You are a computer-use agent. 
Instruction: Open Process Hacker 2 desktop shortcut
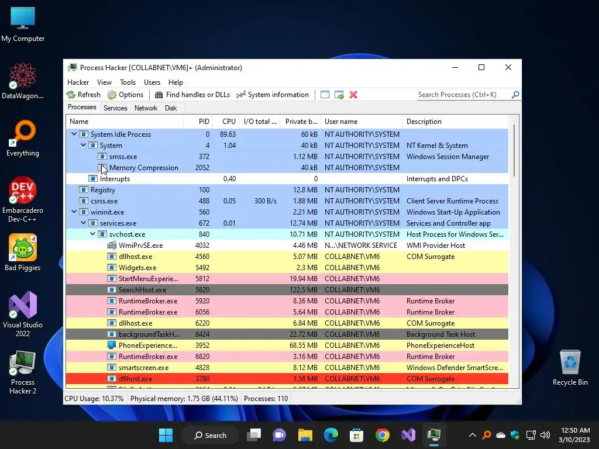click(23, 372)
